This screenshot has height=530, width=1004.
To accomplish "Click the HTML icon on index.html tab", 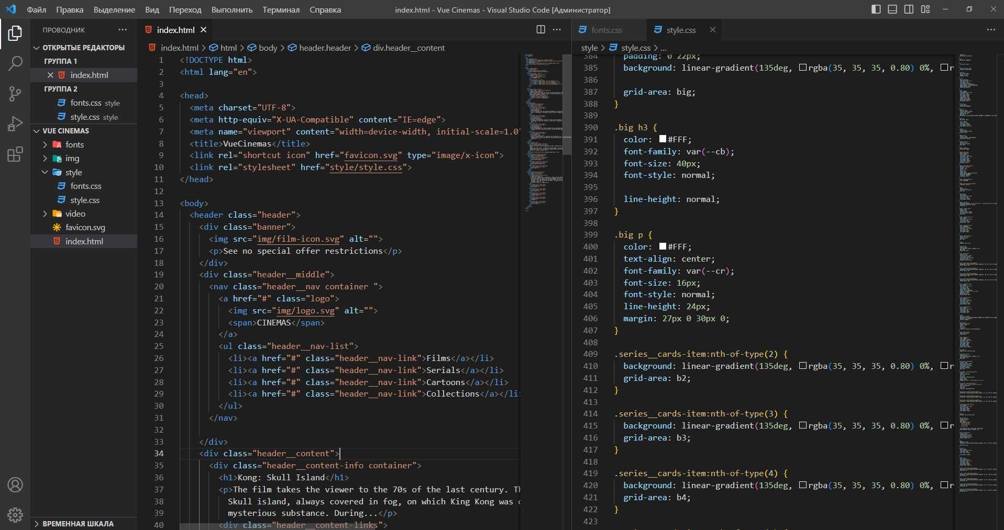I will [149, 30].
